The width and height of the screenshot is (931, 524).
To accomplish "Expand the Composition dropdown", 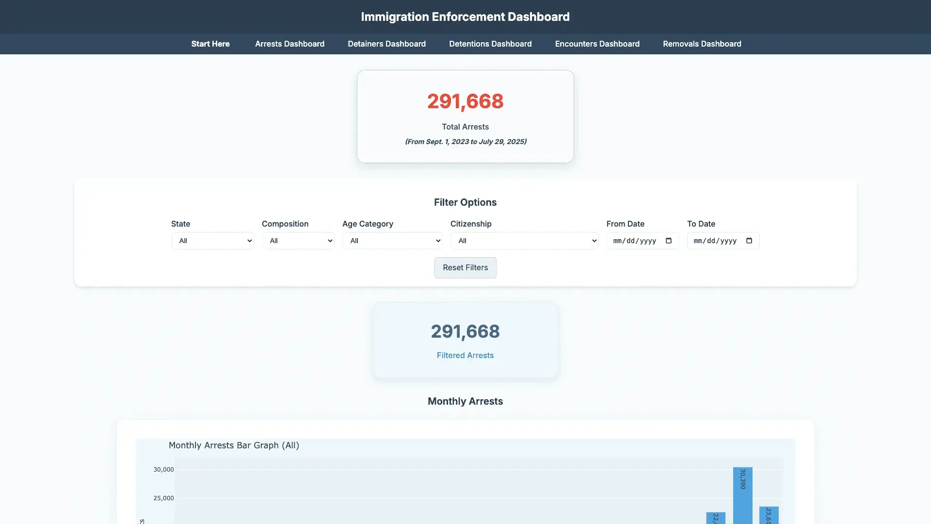I will coord(298,241).
